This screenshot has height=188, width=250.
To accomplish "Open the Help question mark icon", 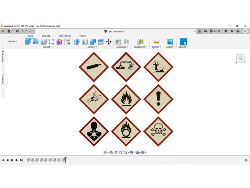I will click(238, 31).
